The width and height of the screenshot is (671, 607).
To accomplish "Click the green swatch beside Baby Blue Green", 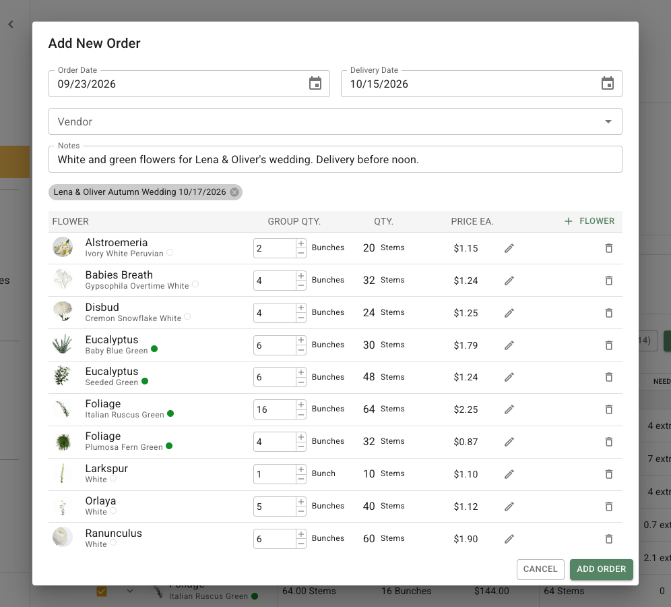I will pos(154,349).
